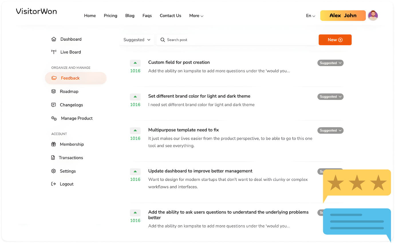Click the Logout arrow icon
Screen dimensions: 395x243
tap(54, 184)
